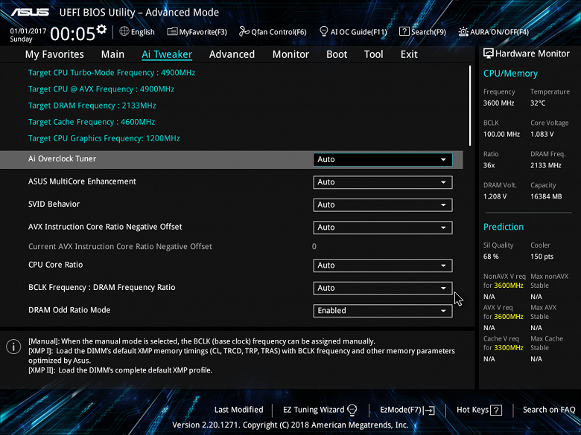Click Target CPU Graphics Frequency: 1200MHz line
The height and width of the screenshot is (435, 581).
104,138
